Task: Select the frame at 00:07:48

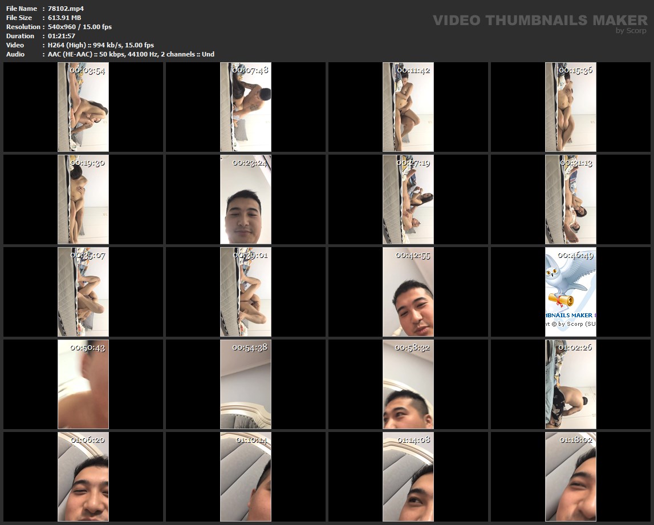Action: click(x=246, y=107)
